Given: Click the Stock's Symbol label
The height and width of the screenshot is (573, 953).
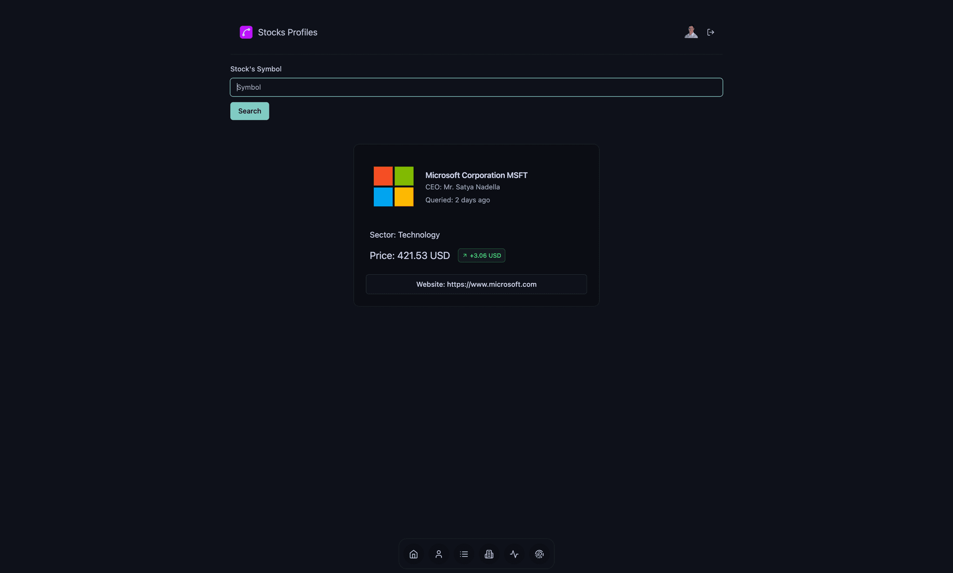Looking at the screenshot, I should click(256, 69).
